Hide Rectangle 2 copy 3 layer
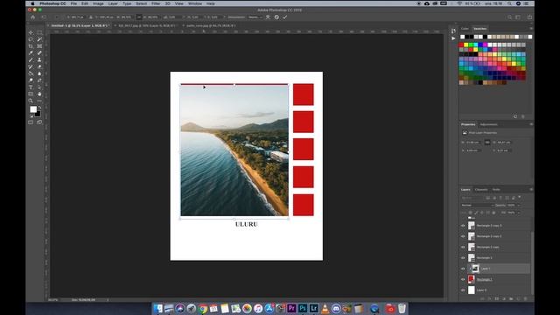The image size is (560, 315). [463, 226]
